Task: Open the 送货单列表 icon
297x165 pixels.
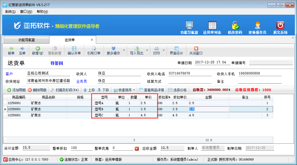Action: [212, 25]
